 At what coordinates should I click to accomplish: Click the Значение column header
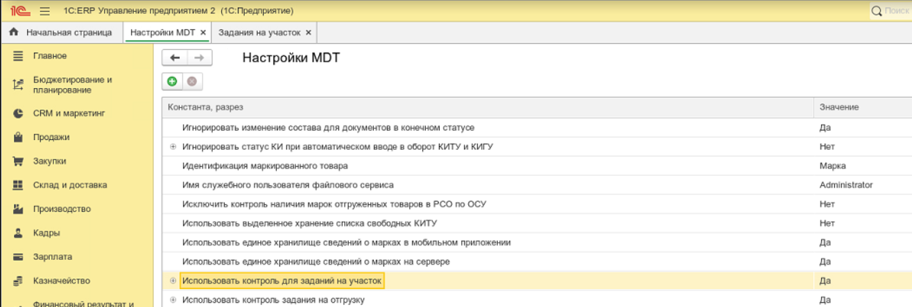coord(839,107)
